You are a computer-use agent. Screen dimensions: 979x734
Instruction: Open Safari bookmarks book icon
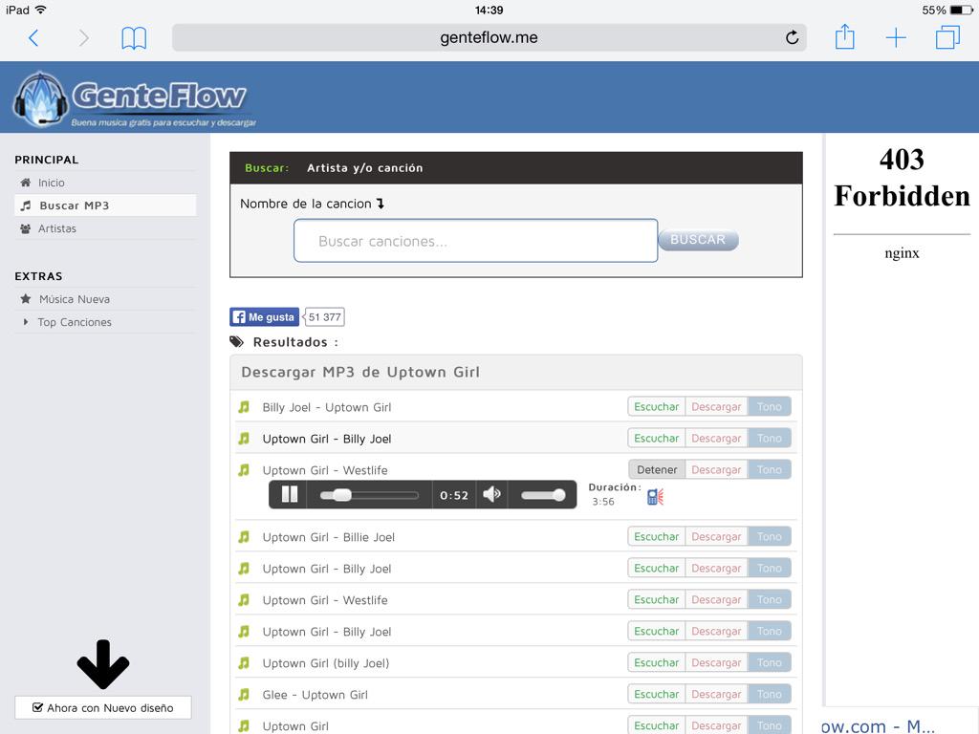point(134,38)
